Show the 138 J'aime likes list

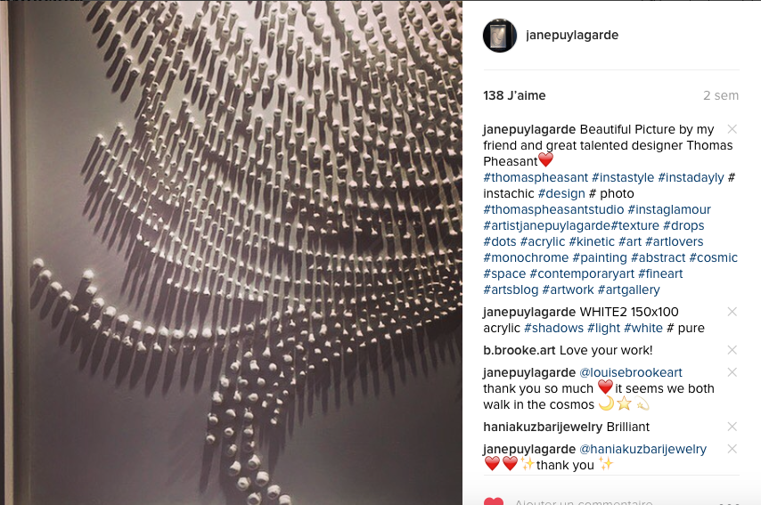[x=514, y=95]
